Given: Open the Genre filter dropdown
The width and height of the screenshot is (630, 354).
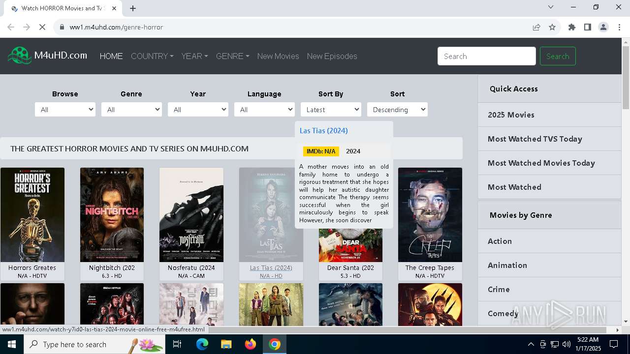Looking at the screenshot, I should click(131, 110).
